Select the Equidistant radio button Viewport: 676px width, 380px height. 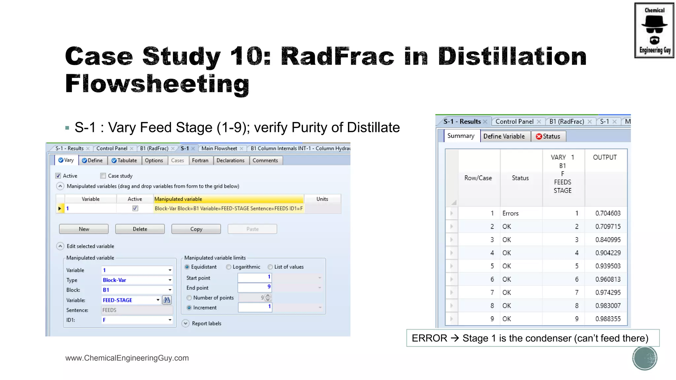[x=187, y=267]
